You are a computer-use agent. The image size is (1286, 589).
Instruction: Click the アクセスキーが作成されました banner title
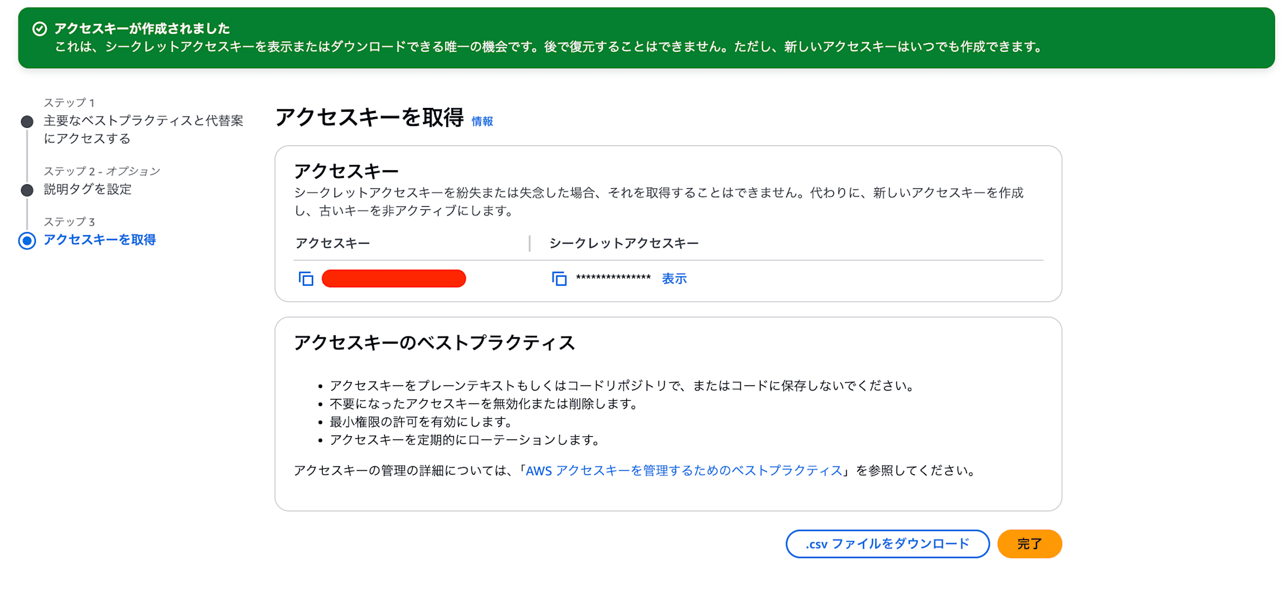[x=142, y=29]
